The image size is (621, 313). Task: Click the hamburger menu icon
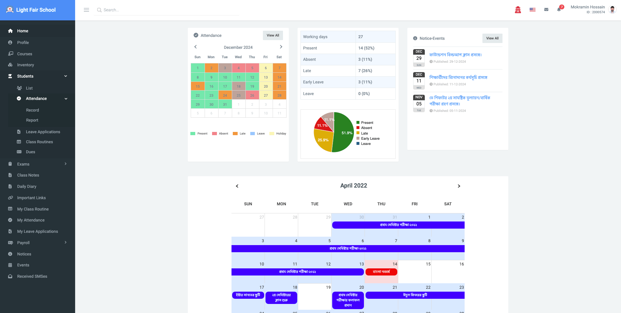(x=86, y=10)
